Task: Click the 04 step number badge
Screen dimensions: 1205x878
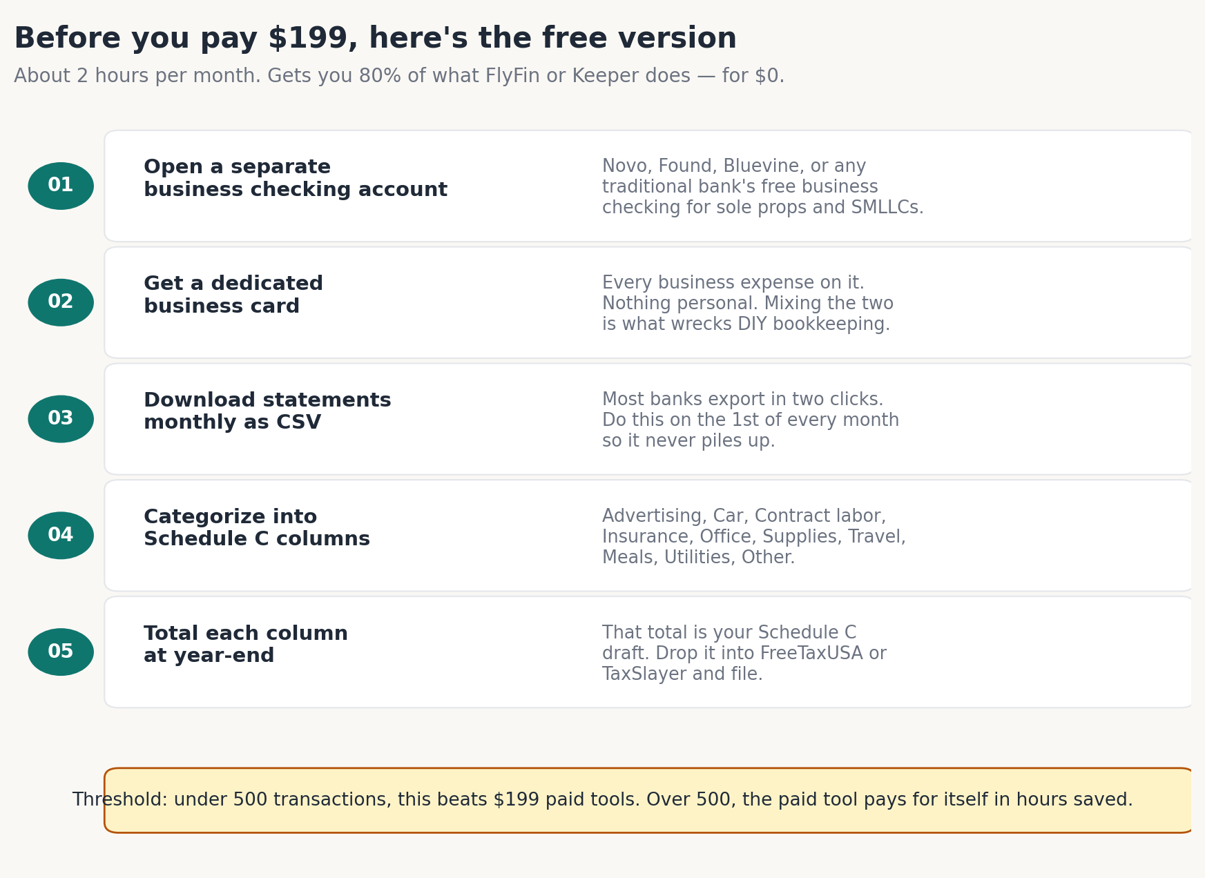Action: (x=61, y=536)
